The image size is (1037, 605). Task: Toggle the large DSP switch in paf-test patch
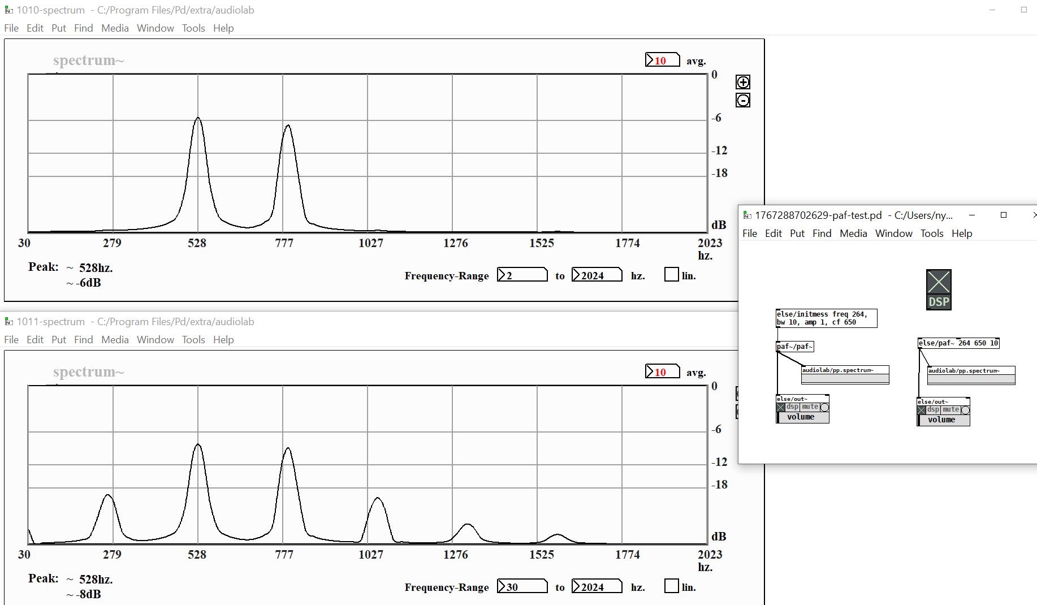[x=939, y=289]
